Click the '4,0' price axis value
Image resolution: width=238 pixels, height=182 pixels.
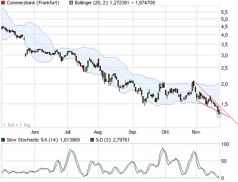click(x=224, y=35)
